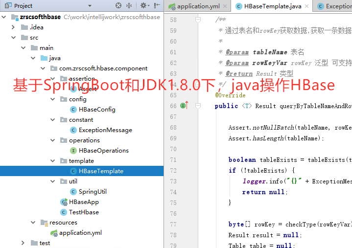Image resolution: width=352 pixels, height=248 pixels.
Task: Click the TestHbase class icon
Action: [64, 212]
